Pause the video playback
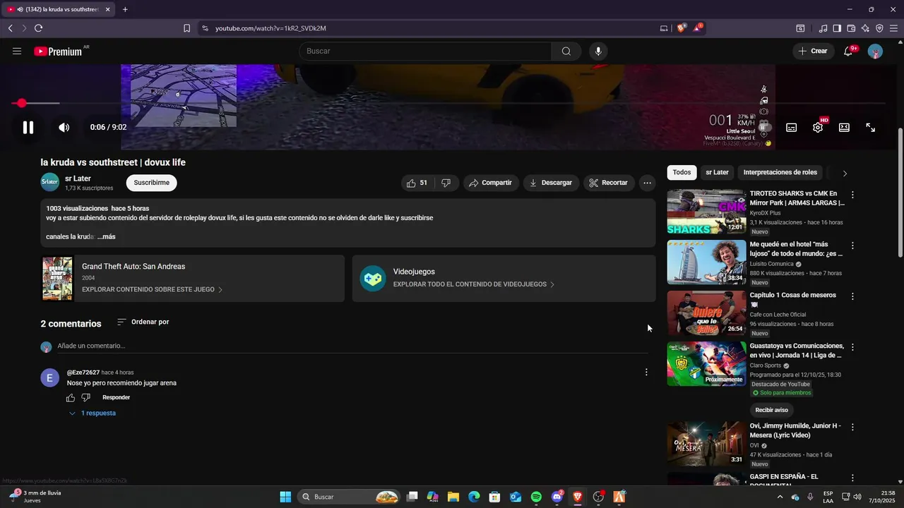This screenshot has height=508, width=904. 28,128
